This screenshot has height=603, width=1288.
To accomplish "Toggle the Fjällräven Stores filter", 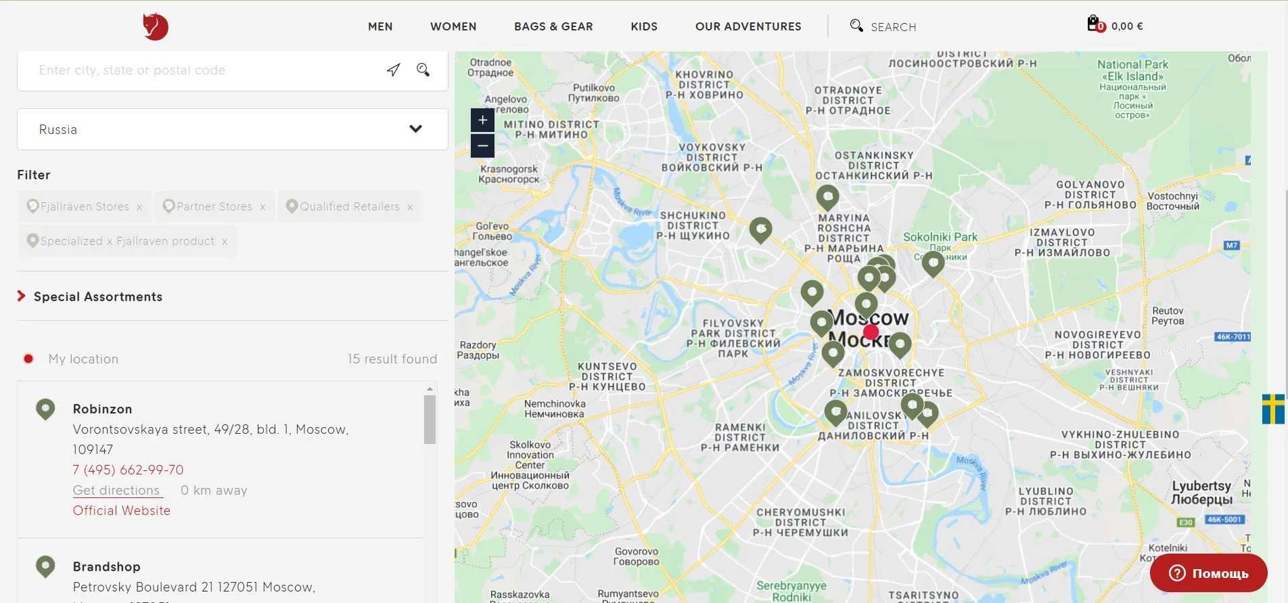I will coord(85,206).
